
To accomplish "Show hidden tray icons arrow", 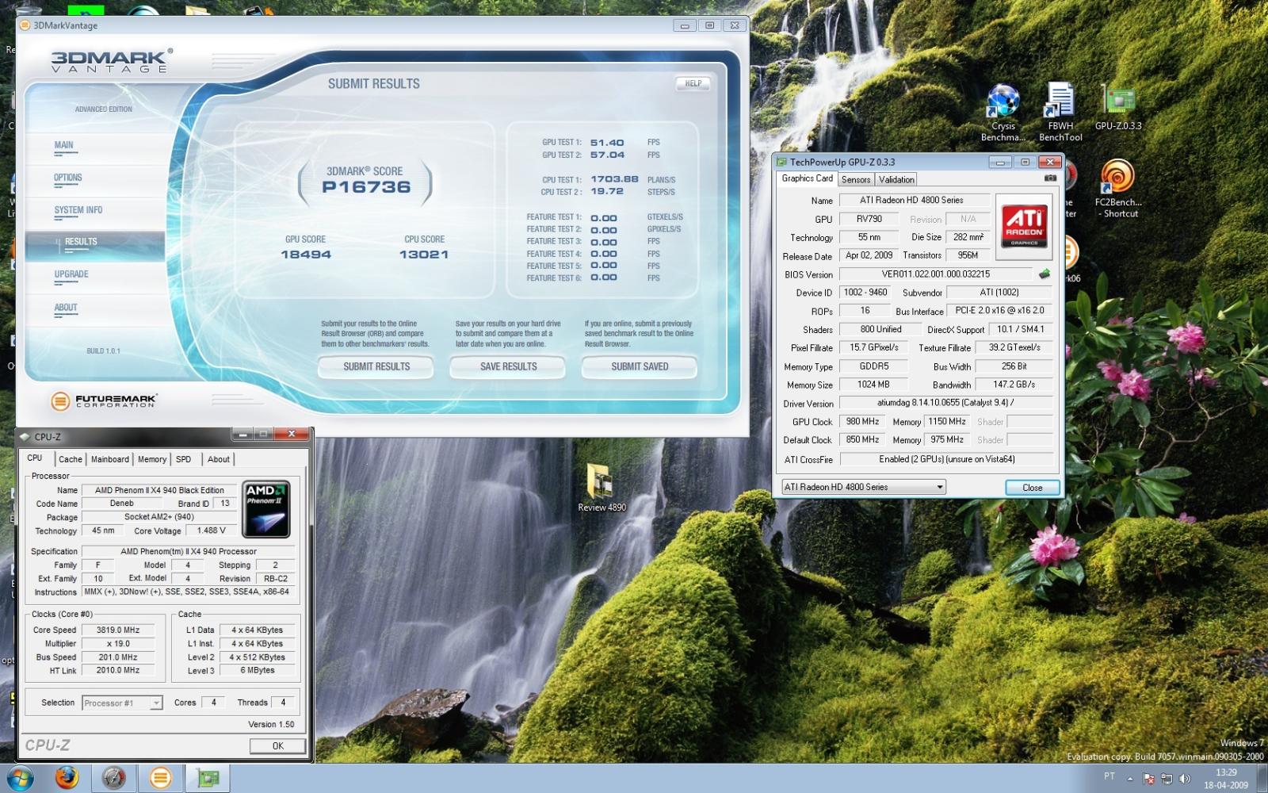I will pos(1130,779).
